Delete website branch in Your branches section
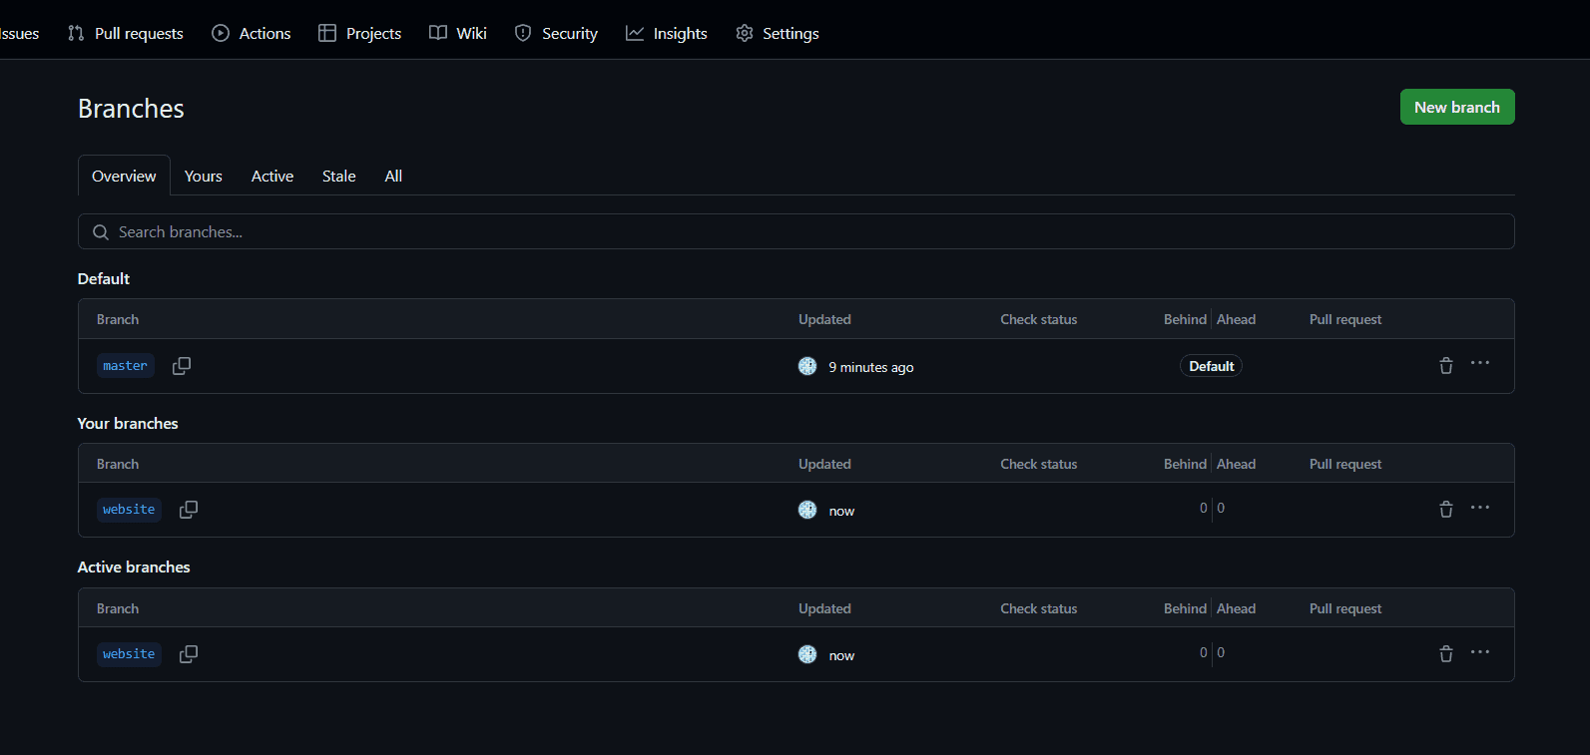Viewport: 1590px width, 755px height. [x=1445, y=510]
